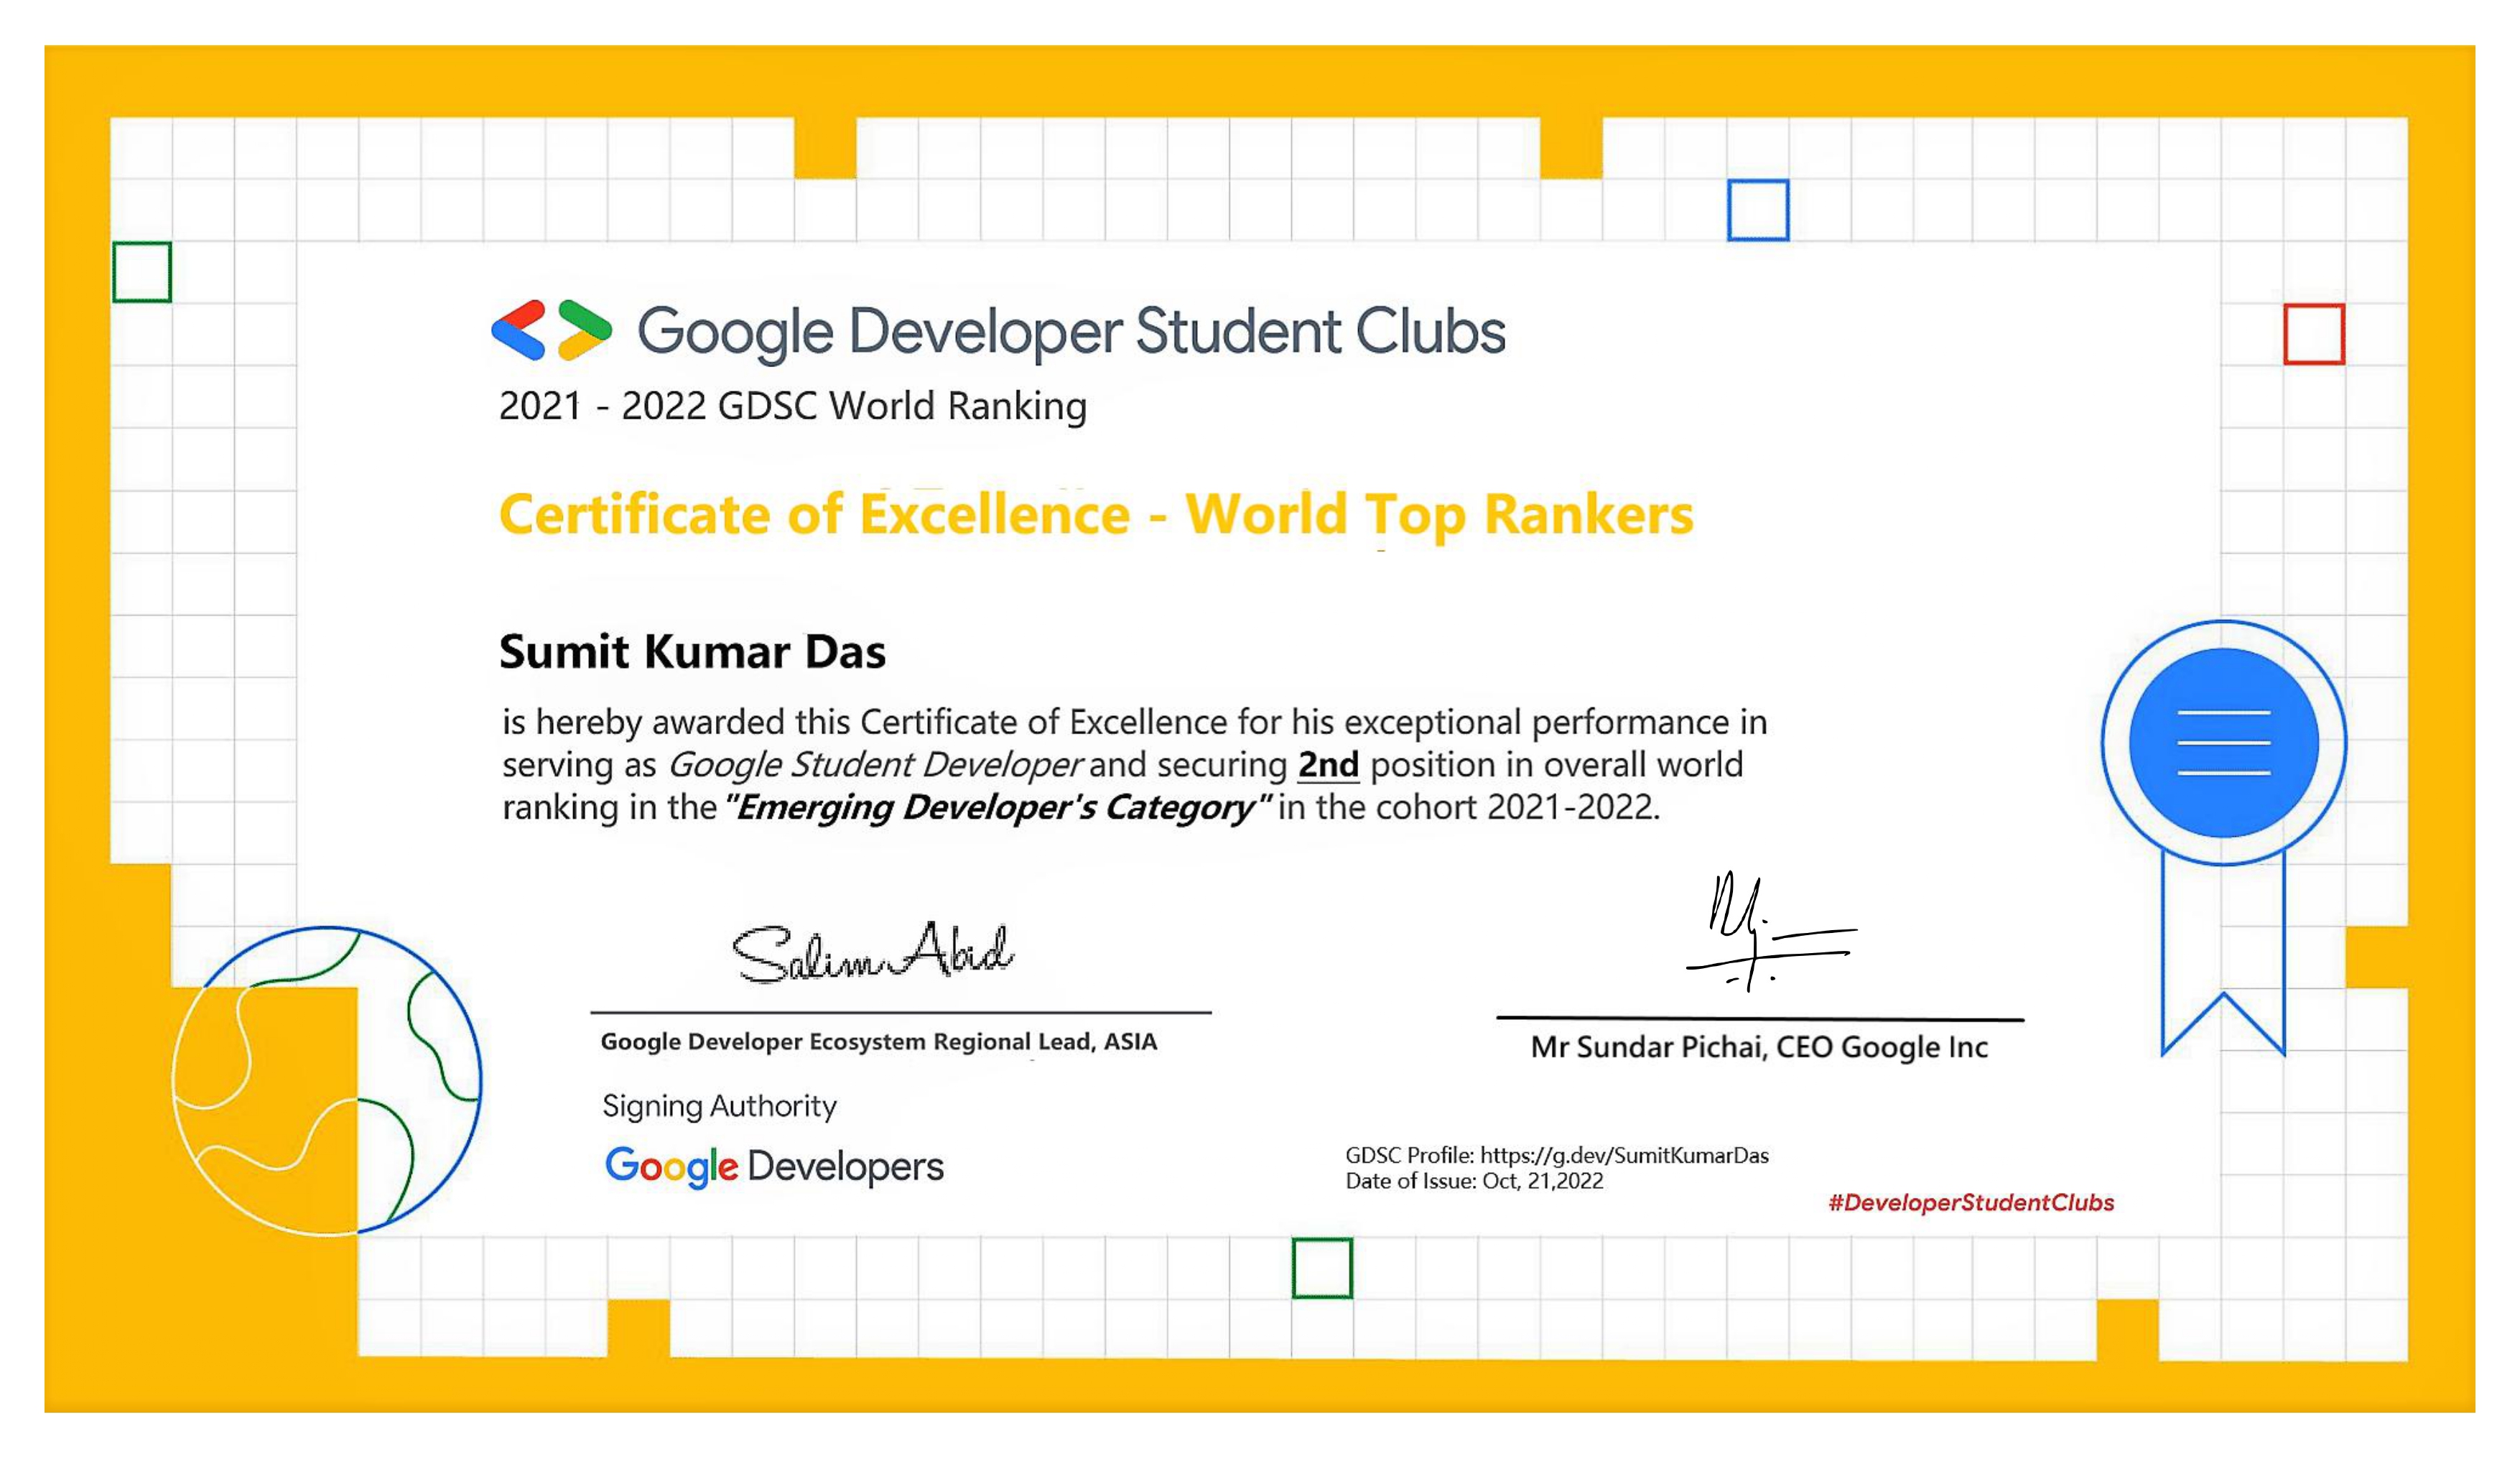Click the underlined 2nd position text
Screen dimensions: 2520x1458
(x=1327, y=765)
